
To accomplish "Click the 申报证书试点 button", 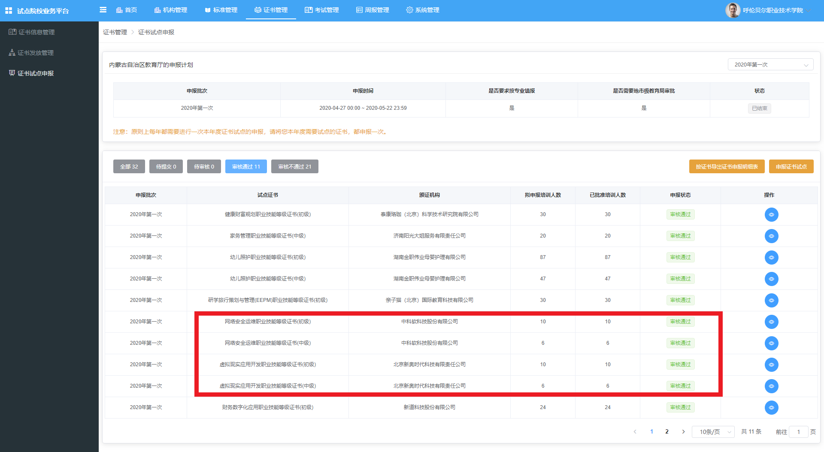I will click(x=791, y=166).
